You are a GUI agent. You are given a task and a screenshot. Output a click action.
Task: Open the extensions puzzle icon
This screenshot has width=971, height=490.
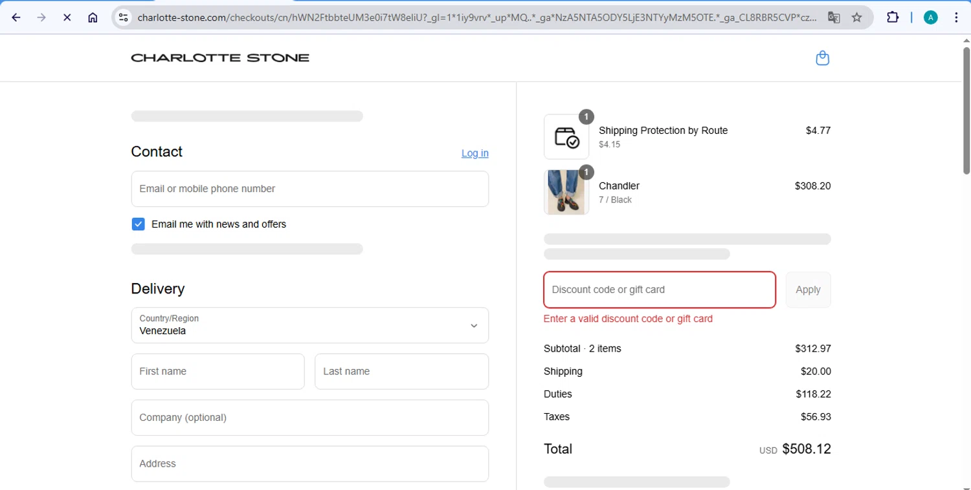point(893,17)
